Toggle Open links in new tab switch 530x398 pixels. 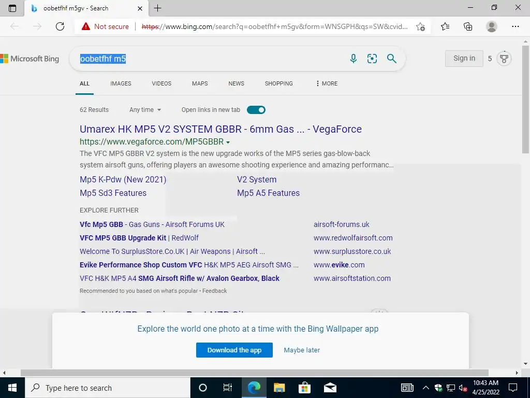click(x=256, y=110)
